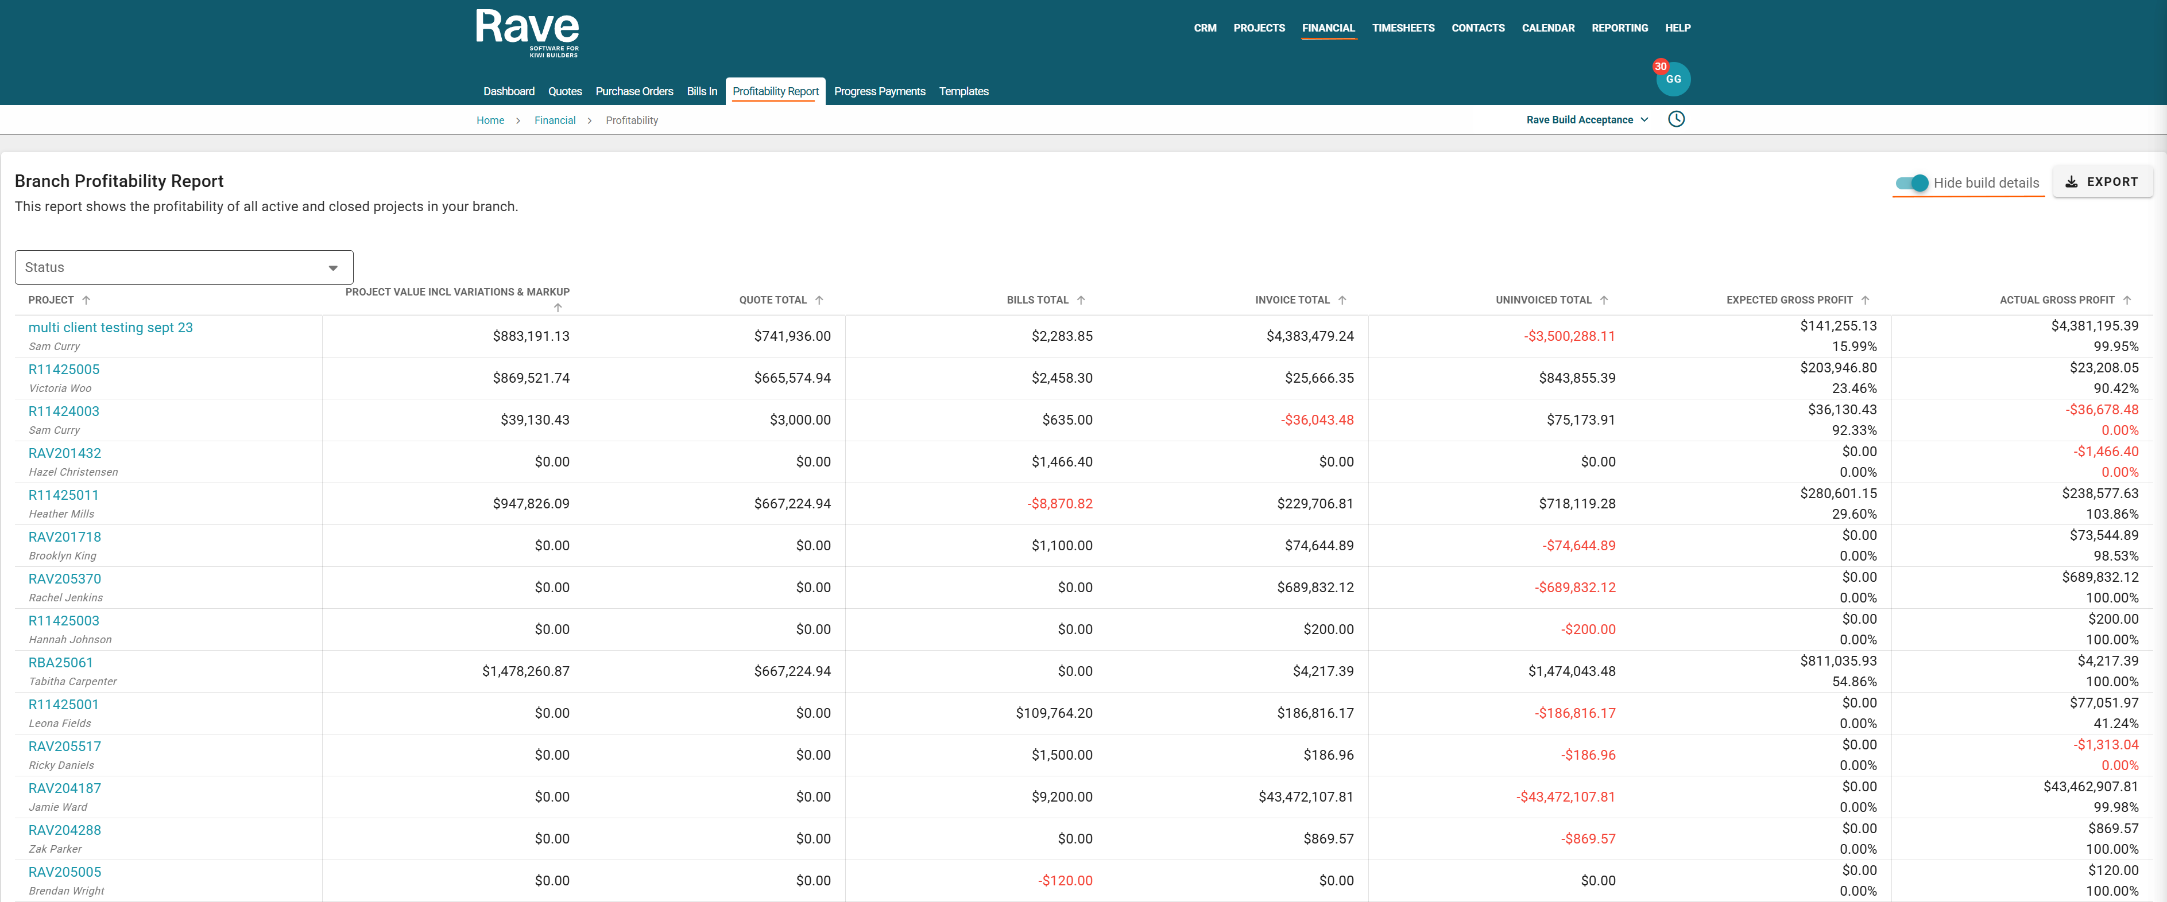Viewport: 2167px width, 902px height.
Task: Click the Export button
Action: (2102, 181)
